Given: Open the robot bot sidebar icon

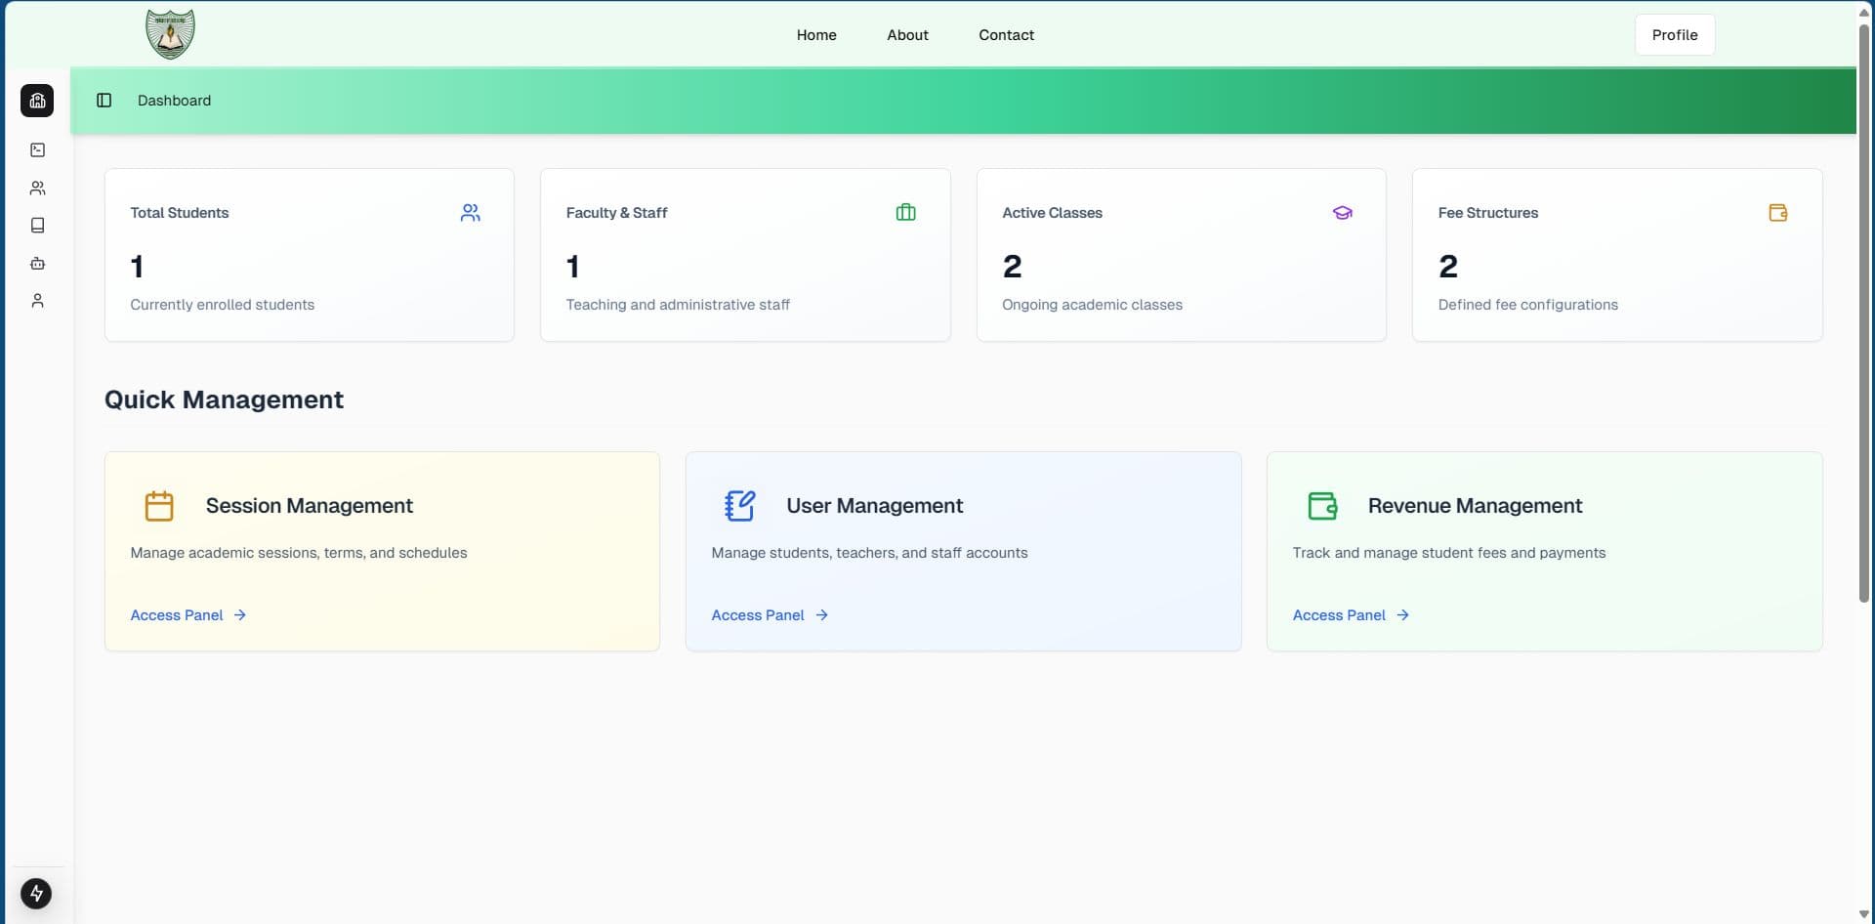Looking at the screenshot, I should tap(37, 263).
